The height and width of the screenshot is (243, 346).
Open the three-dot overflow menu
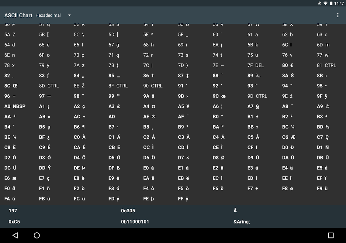tap(337, 15)
